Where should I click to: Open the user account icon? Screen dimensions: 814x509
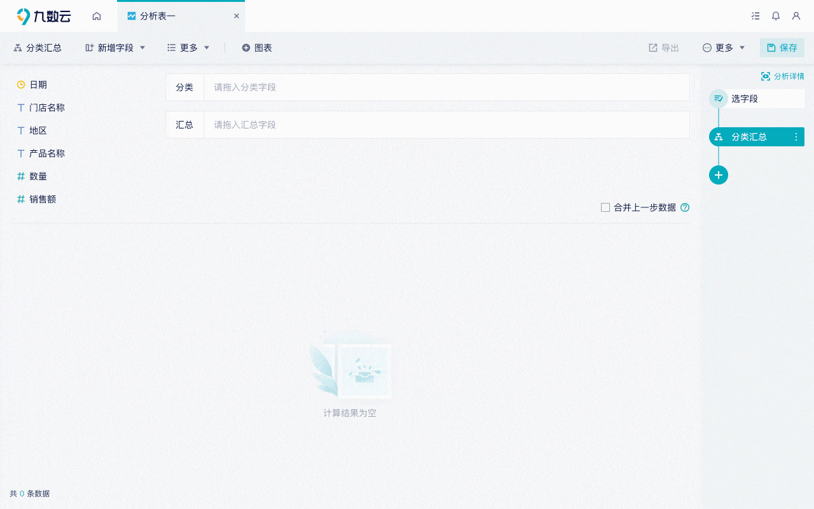coord(796,16)
